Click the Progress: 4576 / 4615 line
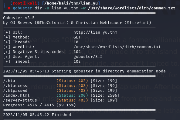 point(39,105)
